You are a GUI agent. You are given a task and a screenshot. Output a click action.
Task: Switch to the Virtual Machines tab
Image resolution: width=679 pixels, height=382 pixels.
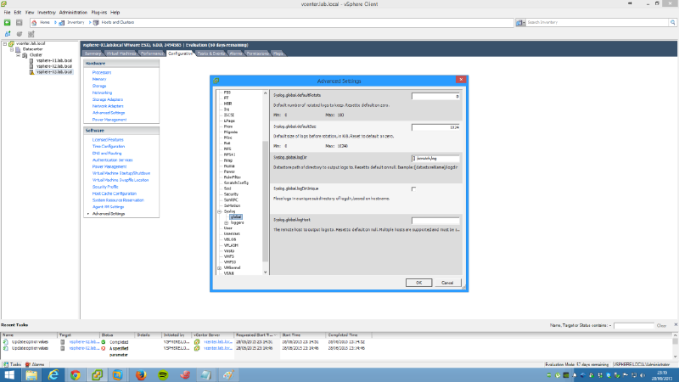tap(122, 53)
